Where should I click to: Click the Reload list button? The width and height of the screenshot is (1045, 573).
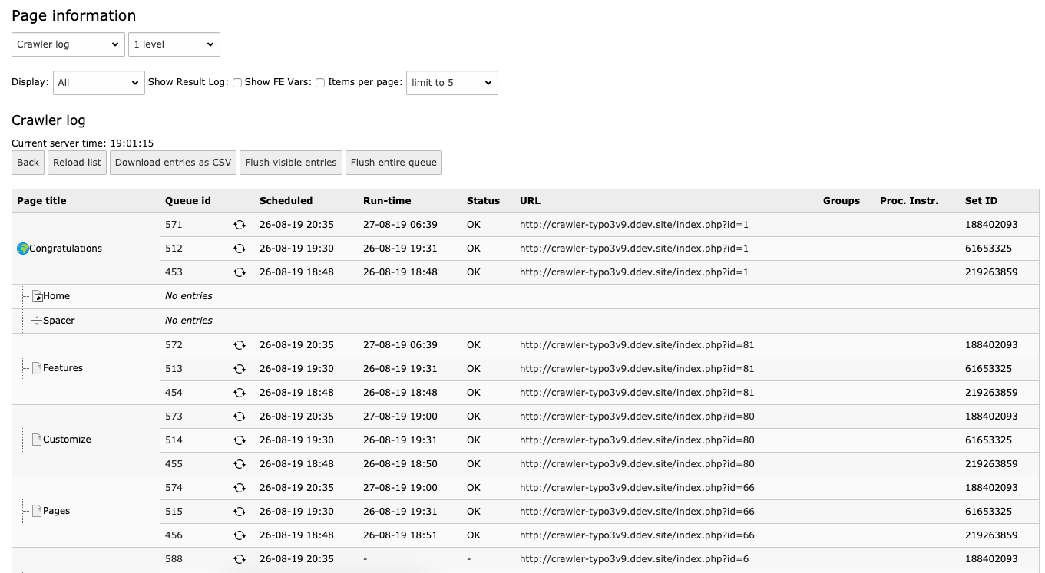click(x=77, y=163)
